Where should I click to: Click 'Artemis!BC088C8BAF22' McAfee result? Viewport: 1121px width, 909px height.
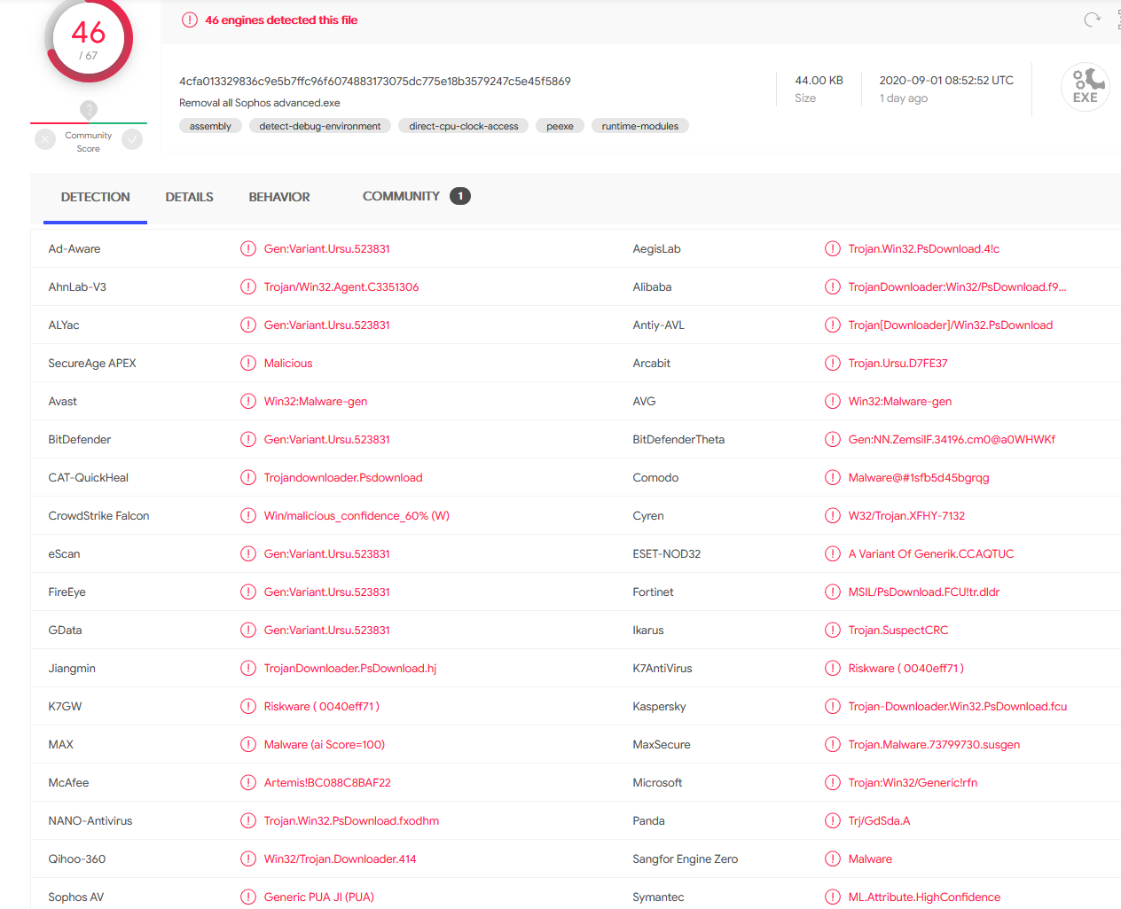click(x=327, y=782)
